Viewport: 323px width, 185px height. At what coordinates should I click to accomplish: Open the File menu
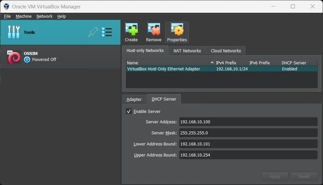[7, 16]
